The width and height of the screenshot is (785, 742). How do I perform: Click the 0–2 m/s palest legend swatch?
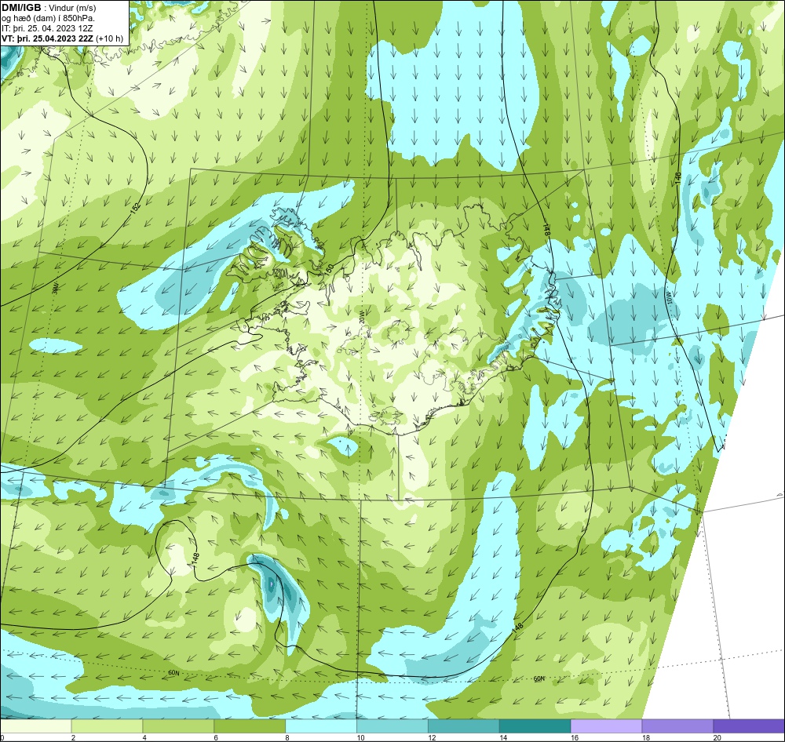pyautogui.click(x=35, y=726)
